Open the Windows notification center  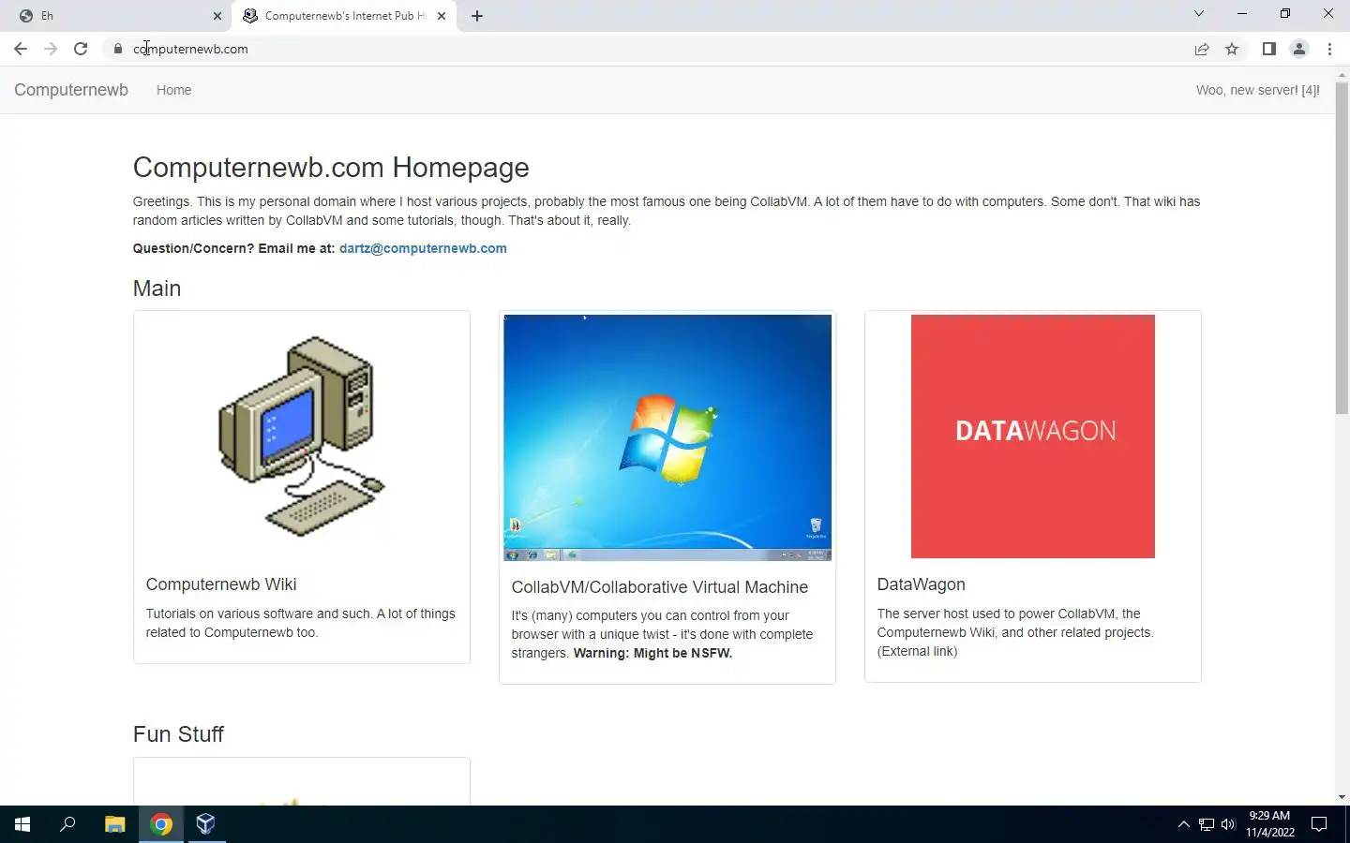pos(1319,824)
